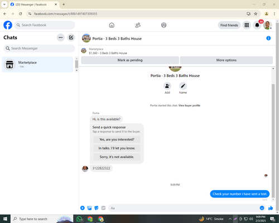Open the Friends icon in top navigation
Screen dimensions: 279x223
[x=138, y=25]
